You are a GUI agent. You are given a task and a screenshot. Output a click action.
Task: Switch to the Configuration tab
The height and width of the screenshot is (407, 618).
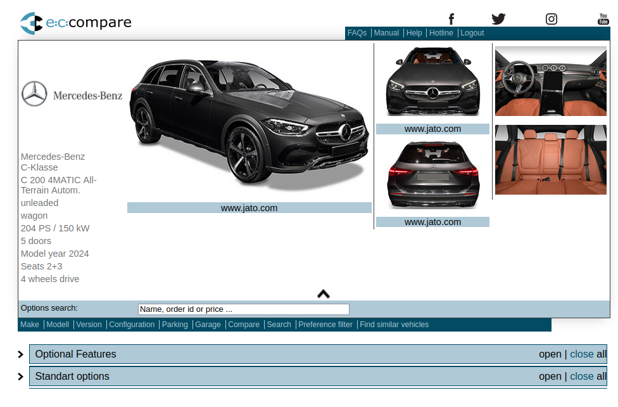(132, 325)
